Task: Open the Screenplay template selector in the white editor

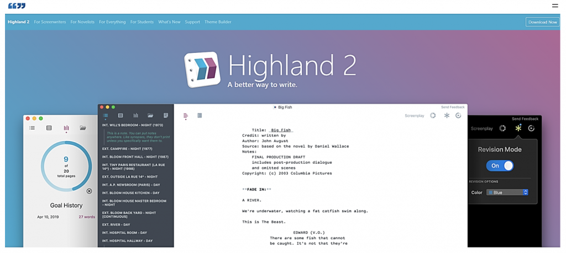Action: pos(414,116)
